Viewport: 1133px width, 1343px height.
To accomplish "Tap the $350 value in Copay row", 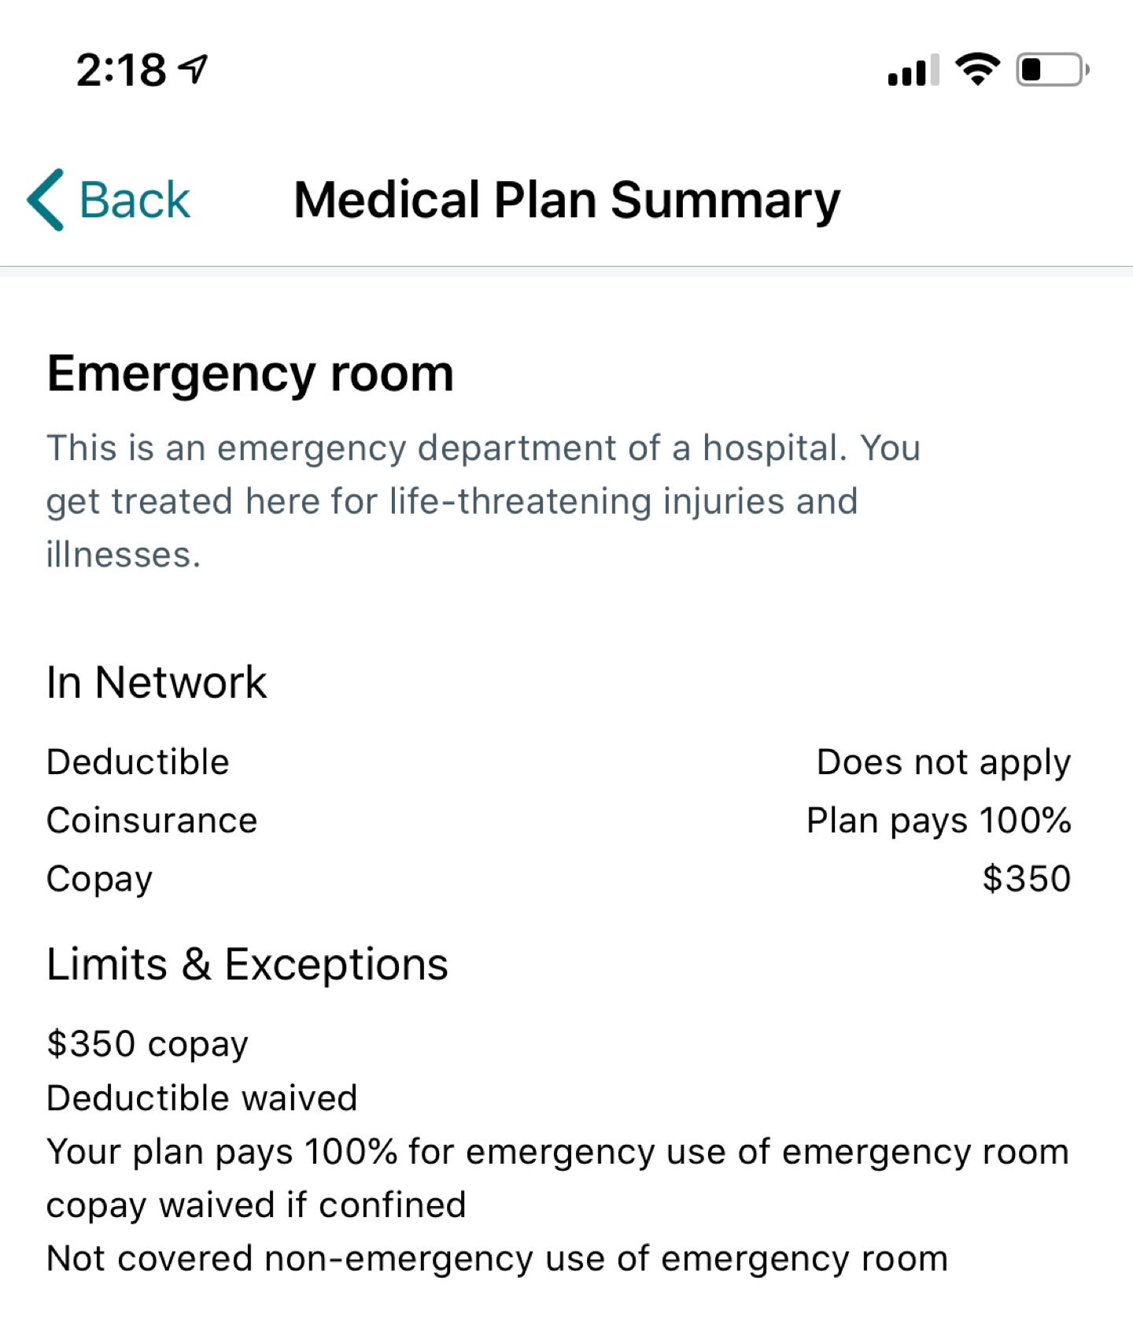I will coord(1026,879).
